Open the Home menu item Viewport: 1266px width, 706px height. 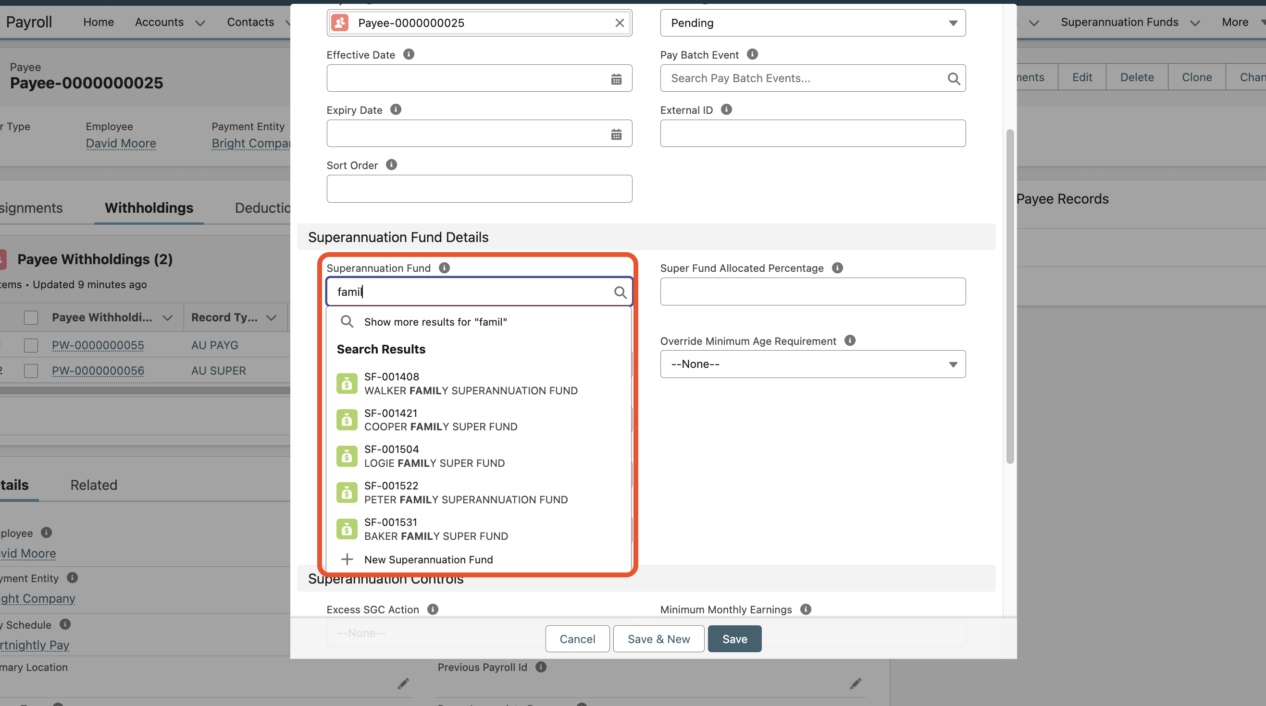click(99, 22)
